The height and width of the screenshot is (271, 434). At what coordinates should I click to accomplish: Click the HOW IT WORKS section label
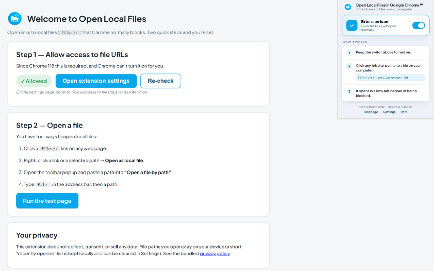click(355, 42)
